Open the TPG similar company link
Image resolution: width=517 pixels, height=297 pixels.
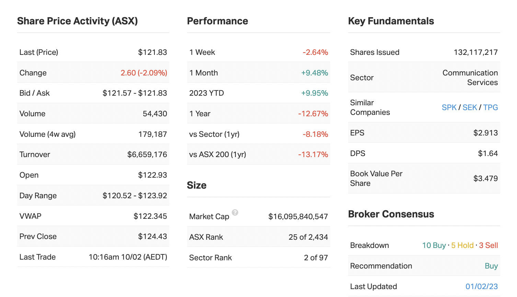491,107
